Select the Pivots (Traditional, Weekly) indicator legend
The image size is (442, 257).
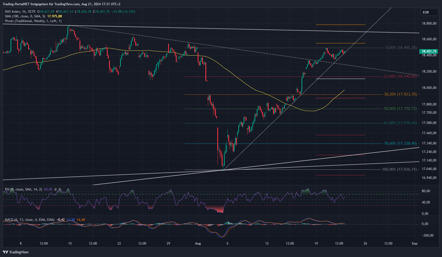coord(33,21)
